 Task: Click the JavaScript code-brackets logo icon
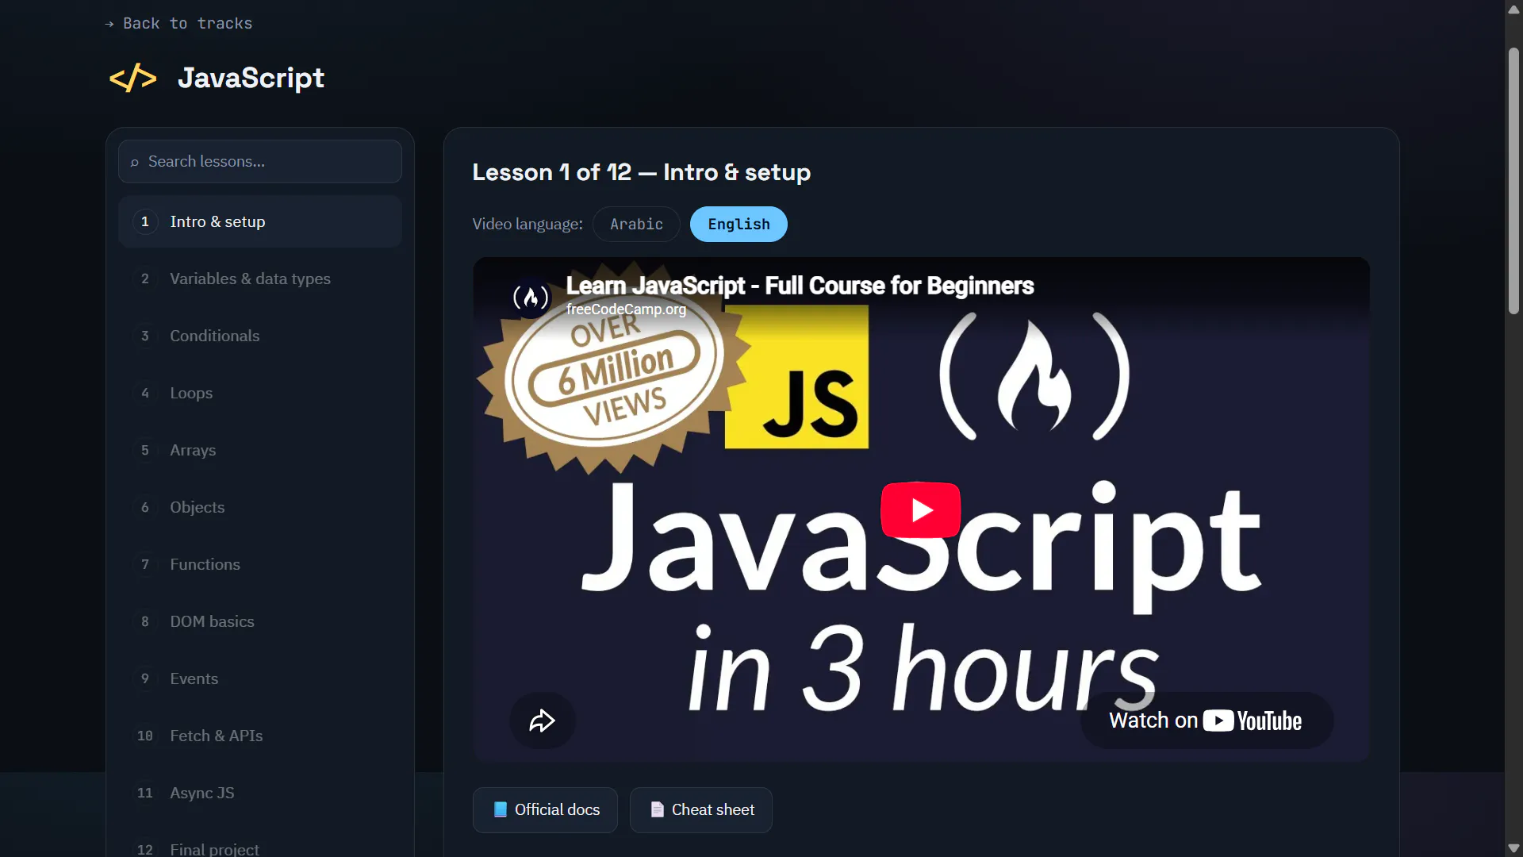point(133,78)
